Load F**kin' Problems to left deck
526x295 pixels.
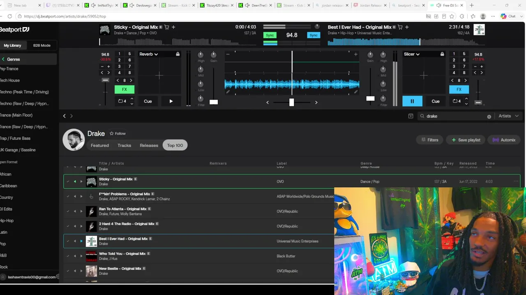(x=75, y=196)
